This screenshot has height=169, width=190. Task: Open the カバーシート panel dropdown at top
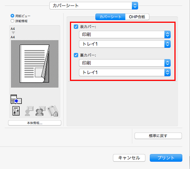coord(94,6)
